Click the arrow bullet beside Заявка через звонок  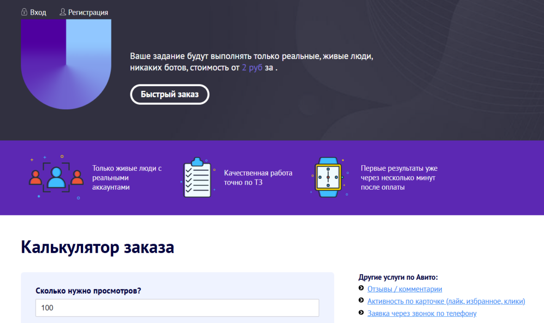(361, 312)
